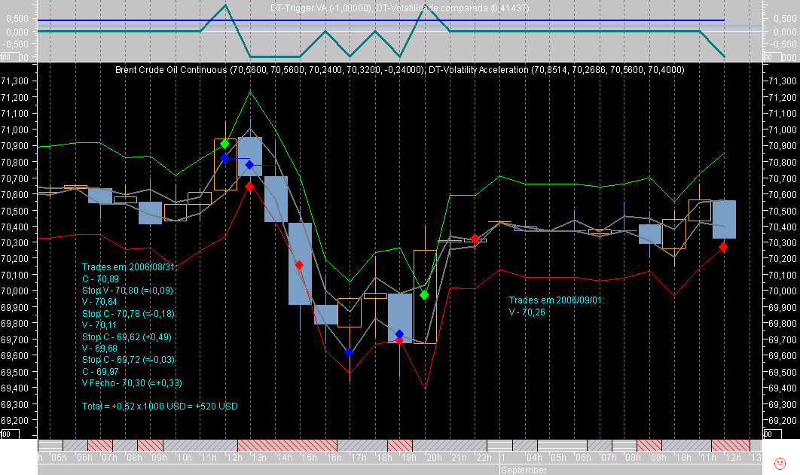Click 71,000 on the right price axis
The image size is (800, 475).
tap(782, 130)
